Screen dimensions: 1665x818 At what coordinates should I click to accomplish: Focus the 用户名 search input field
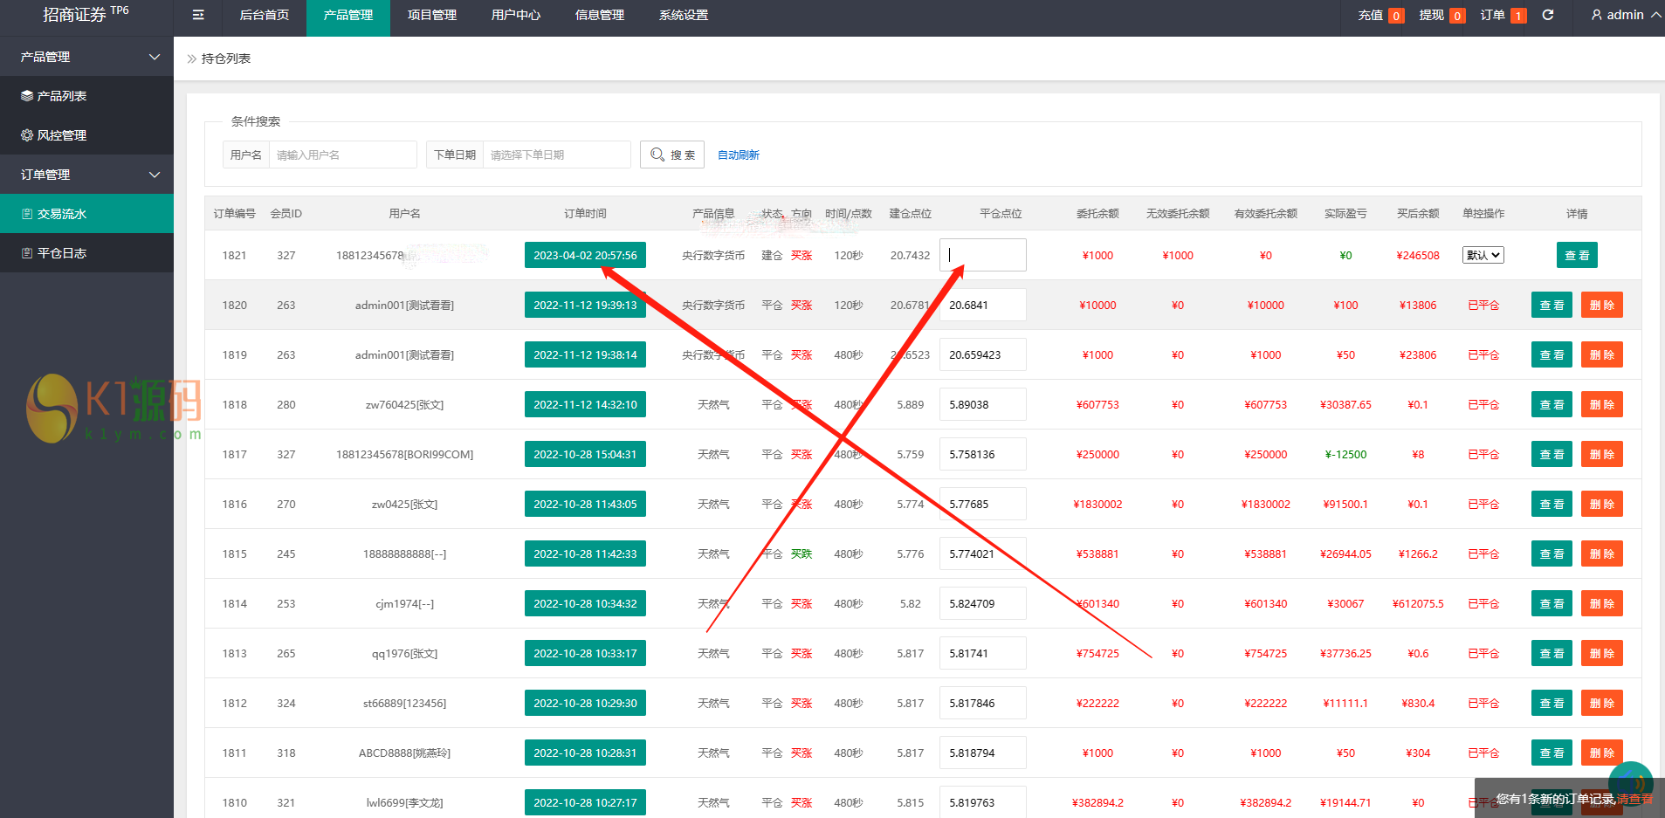click(x=342, y=155)
